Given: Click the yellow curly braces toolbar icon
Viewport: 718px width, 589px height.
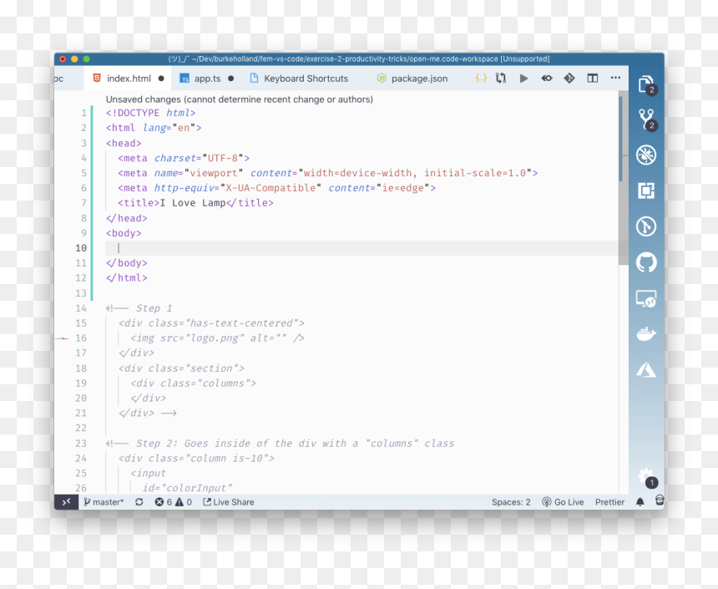Looking at the screenshot, I should point(481,79).
